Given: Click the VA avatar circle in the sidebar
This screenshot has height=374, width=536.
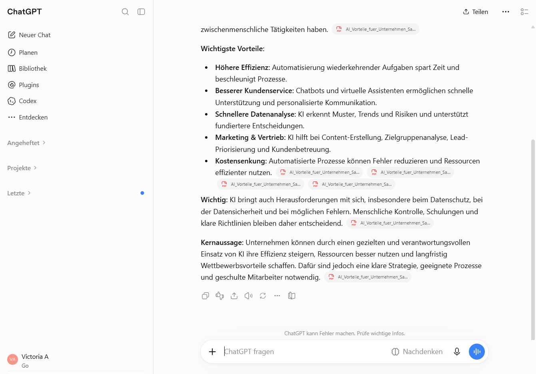Looking at the screenshot, I should 13,359.
